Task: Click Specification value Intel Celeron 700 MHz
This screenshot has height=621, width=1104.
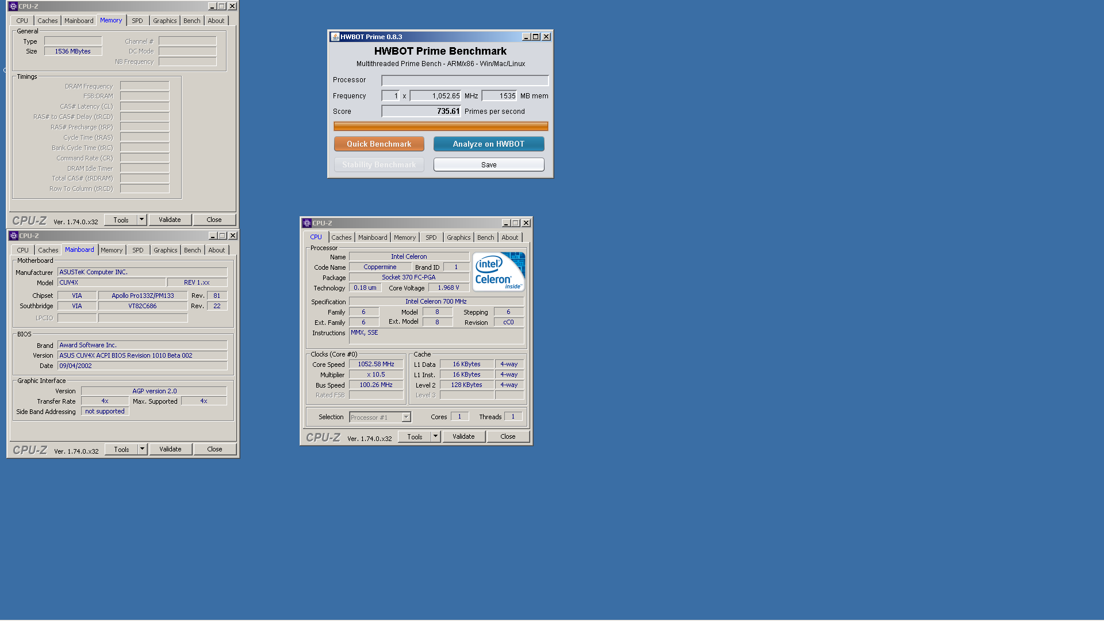Action: (x=436, y=301)
